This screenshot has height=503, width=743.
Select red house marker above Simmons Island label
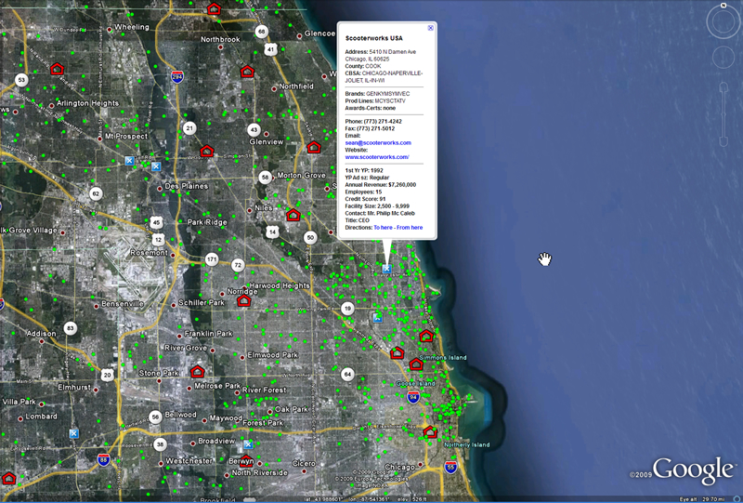(x=426, y=336)
